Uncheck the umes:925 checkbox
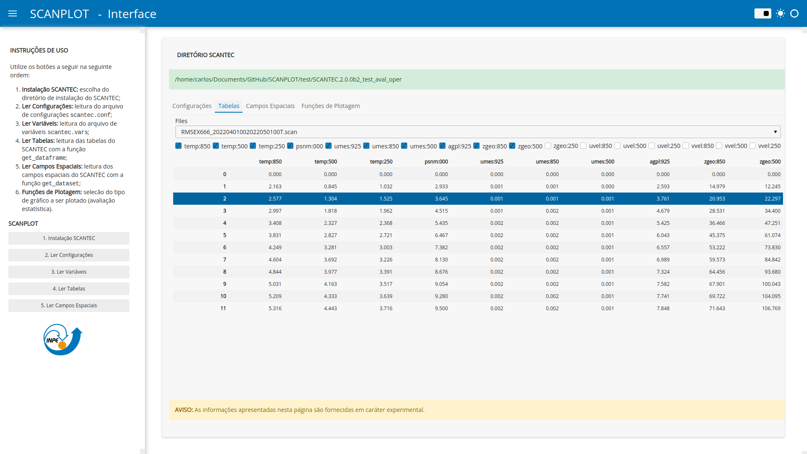The height and width of the screenshot is (454, 807). pos(328,146)
